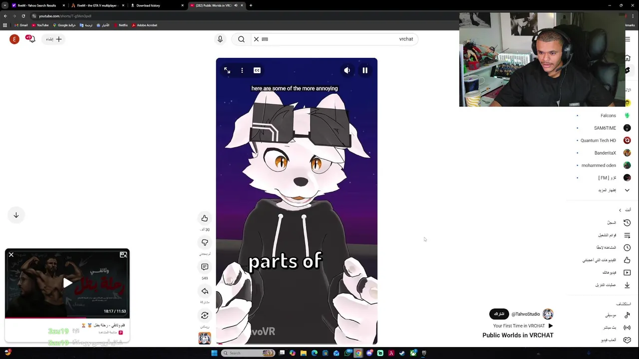Open the Remix option for the Short
639x359 pixels.
point(205,315)
